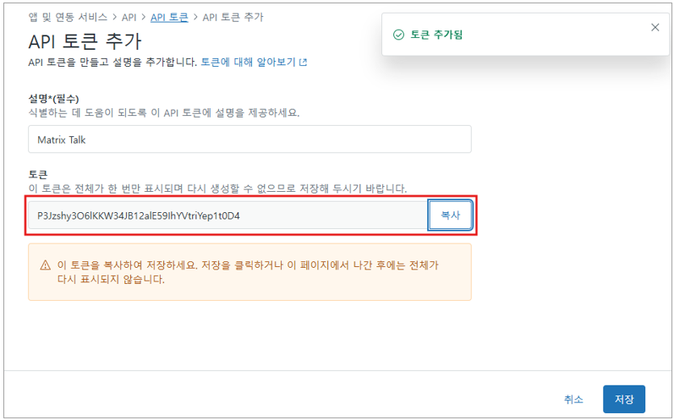Select the 'API' breadcrumb item
674x420 pixels.
tap(129, 17)
